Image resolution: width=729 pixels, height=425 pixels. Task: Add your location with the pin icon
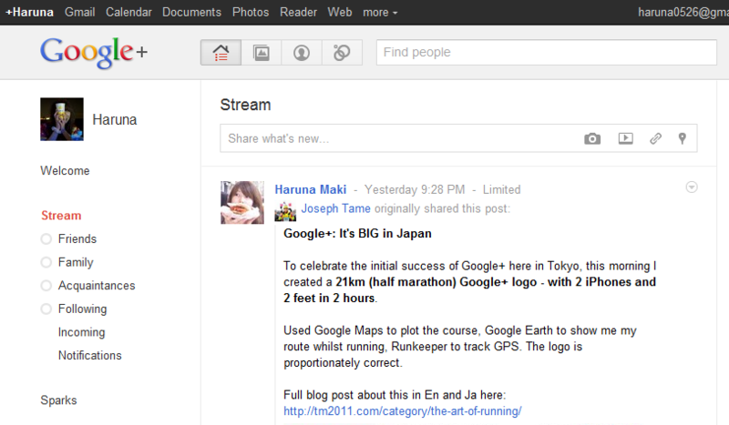click(682, 138)
